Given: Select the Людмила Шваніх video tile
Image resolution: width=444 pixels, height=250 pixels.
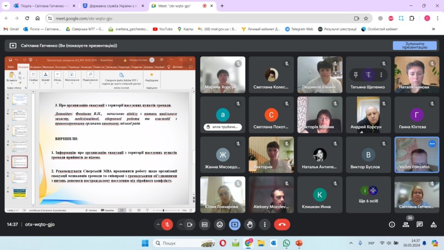Looking at the screenshot, I should (x=319, y=74).
